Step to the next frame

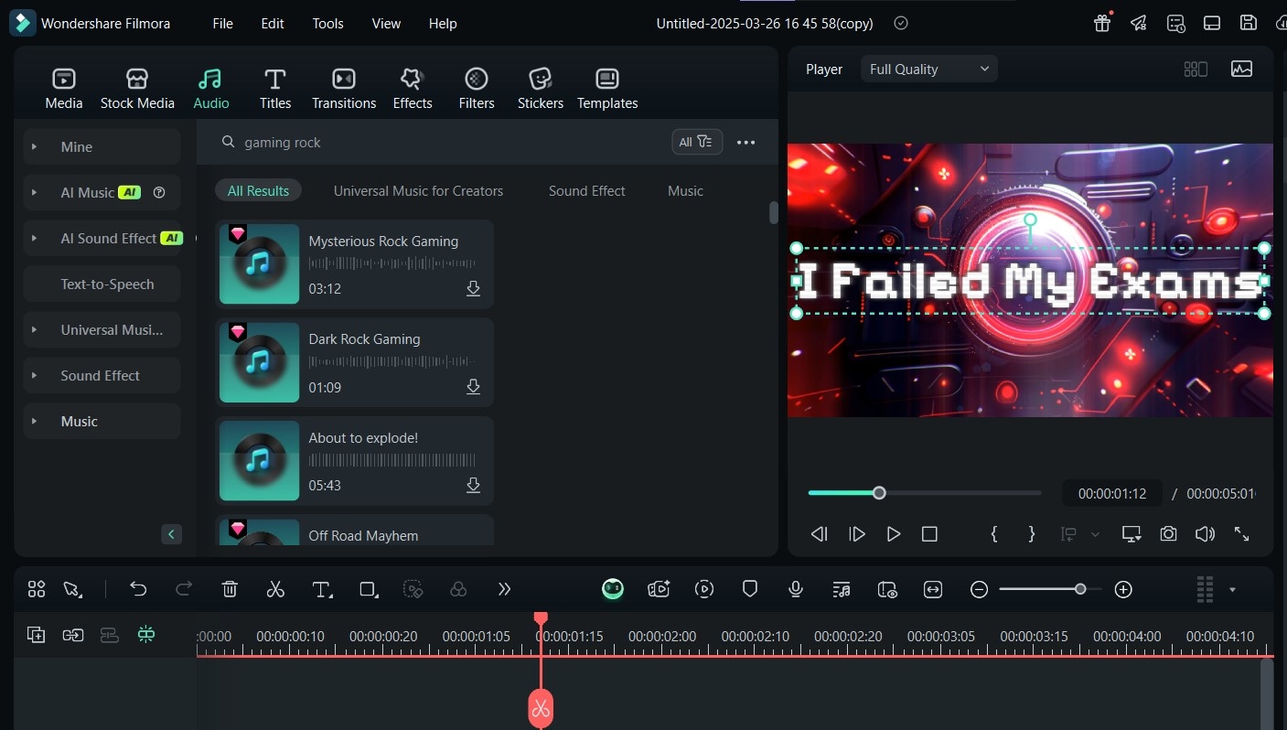[857, 534]
